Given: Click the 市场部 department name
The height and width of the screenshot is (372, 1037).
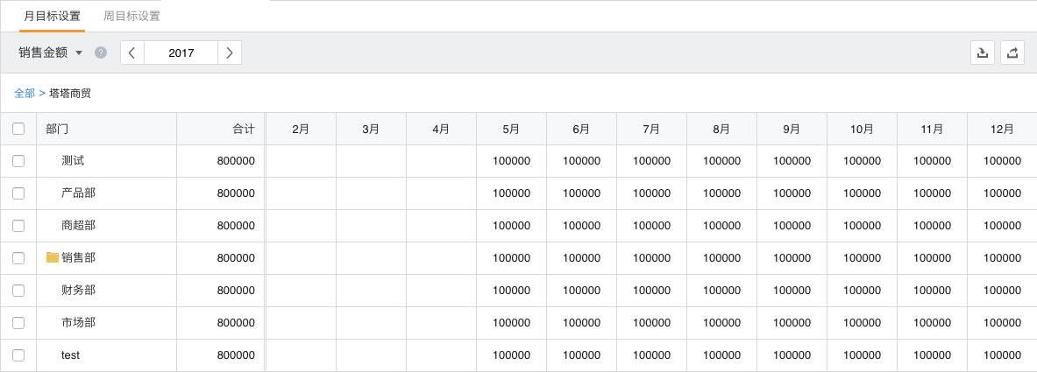Looking at the screenshot, I should coord(79,322).
